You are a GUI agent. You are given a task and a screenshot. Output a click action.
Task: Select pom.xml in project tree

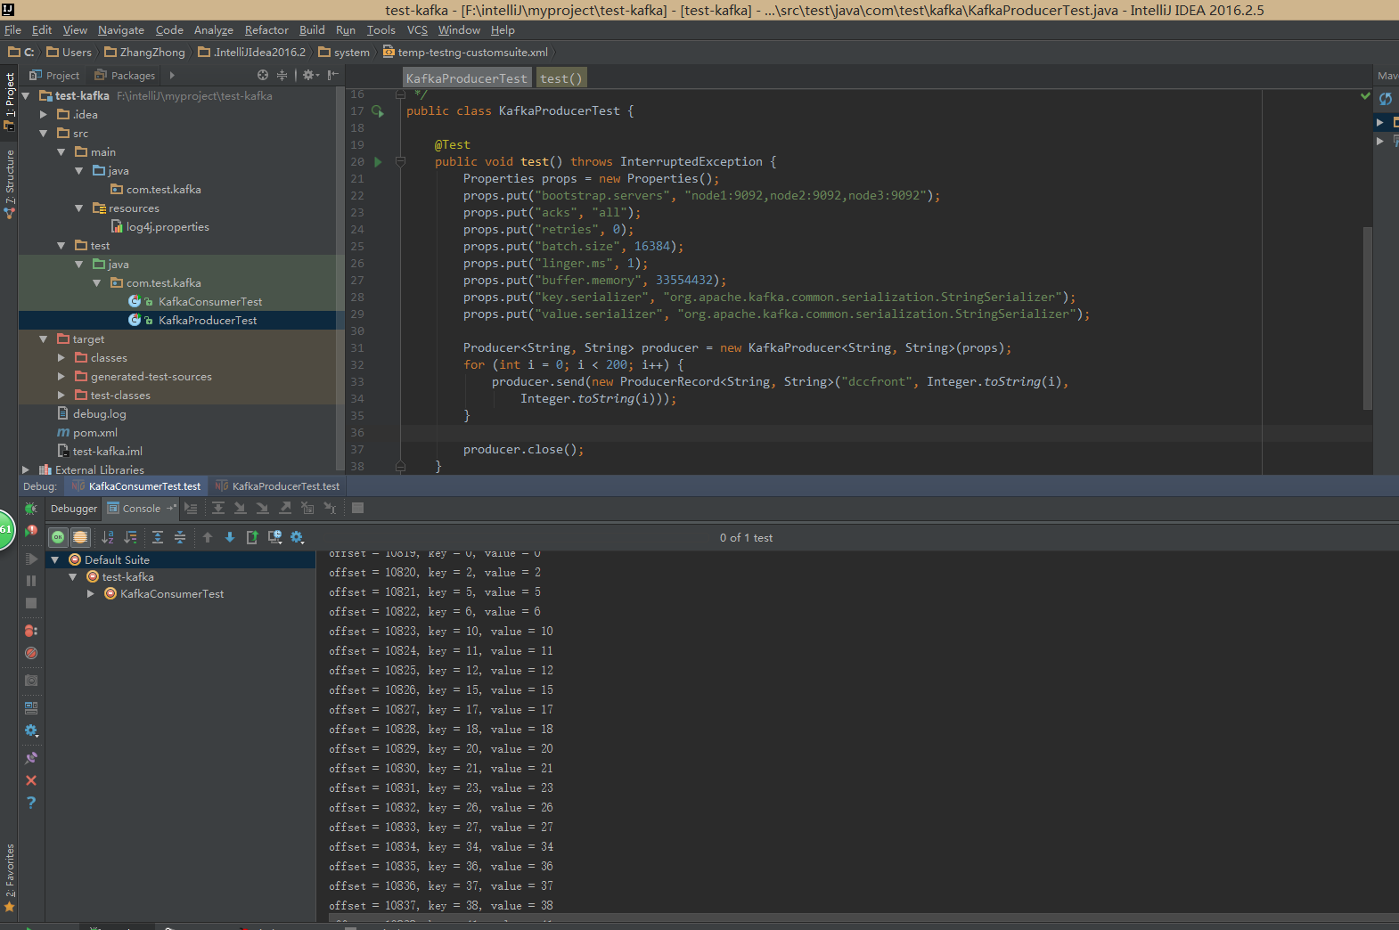pyautogui.click(x=87, y=433)
